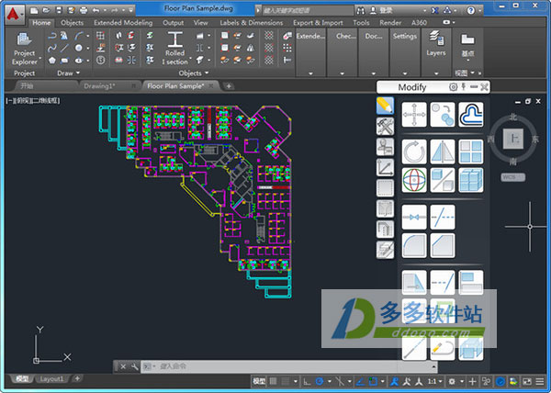Select the line tool in Draw panel
551x393 pixels.
[64, 48]
